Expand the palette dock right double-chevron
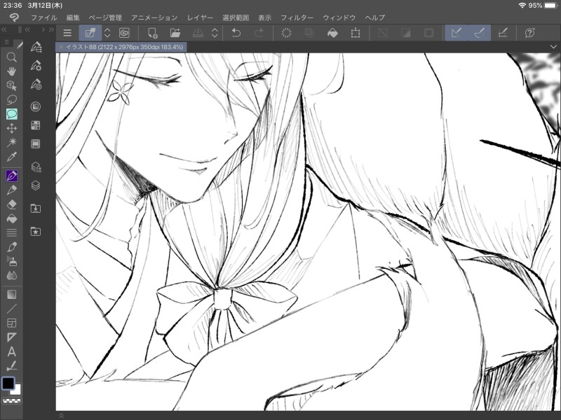The width and height of the screenshot is (561, 420). [50, 29]
